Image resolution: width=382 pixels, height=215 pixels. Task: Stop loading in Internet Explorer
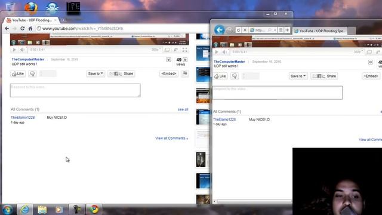tap(245, 30)
